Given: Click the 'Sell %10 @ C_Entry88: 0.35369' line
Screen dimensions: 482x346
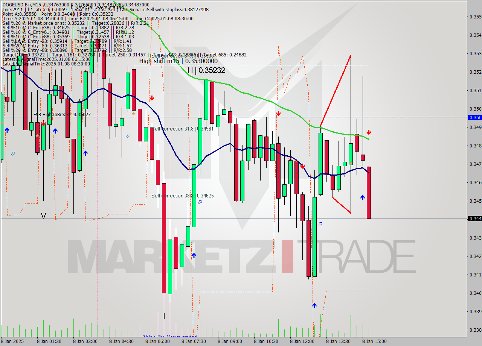Looking at the screenshot, I should pos(68,36).
